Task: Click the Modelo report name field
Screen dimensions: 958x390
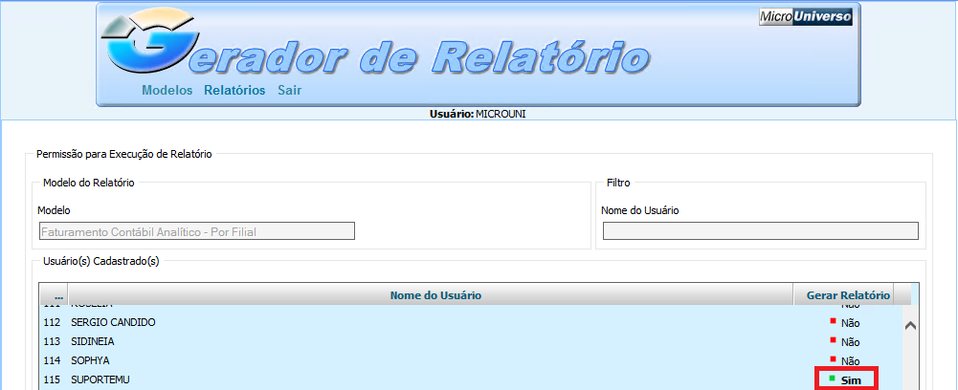Action: (196, 230)
